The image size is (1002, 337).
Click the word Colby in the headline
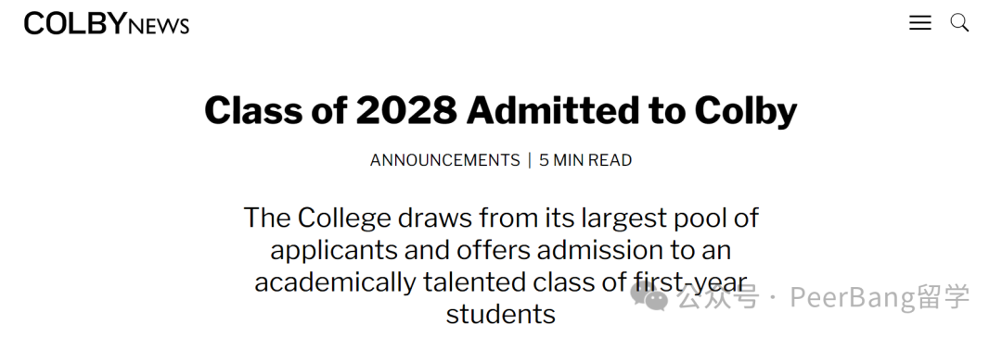tap(746, 110)
